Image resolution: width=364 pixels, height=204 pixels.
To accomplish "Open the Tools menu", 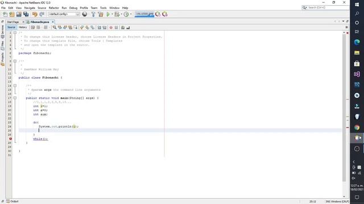I will (104, 8).
